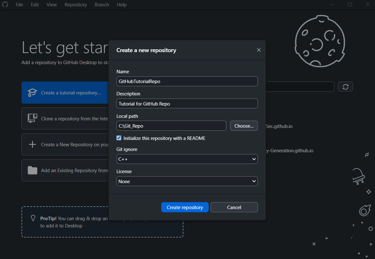Select Create a New Repository option
The width and height of the screenshot is (375, 259).
[65, 144]
